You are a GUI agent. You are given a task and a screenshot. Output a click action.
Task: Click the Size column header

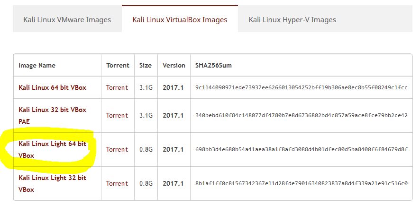[x=146, y=65]
